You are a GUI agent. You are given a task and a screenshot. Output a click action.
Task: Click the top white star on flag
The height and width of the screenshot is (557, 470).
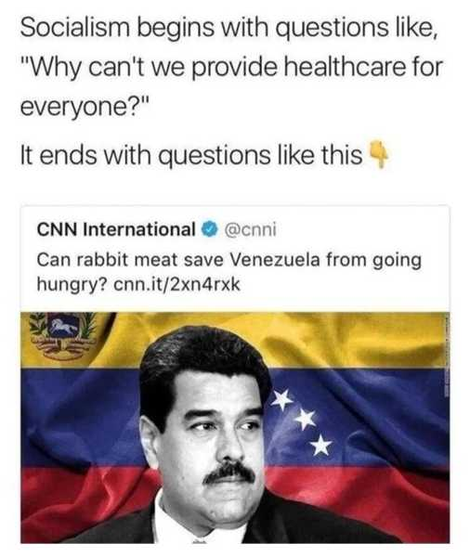pyautogui.click(x=281, y=400)
